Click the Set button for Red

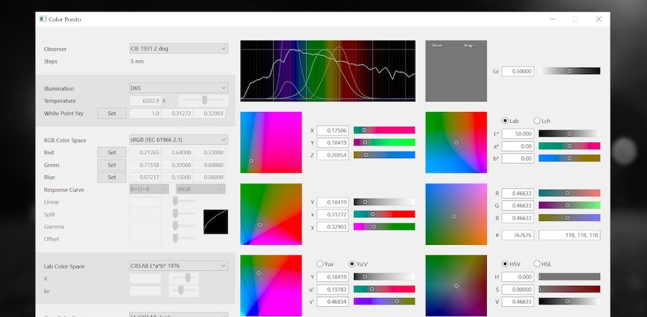click(111, 152)
